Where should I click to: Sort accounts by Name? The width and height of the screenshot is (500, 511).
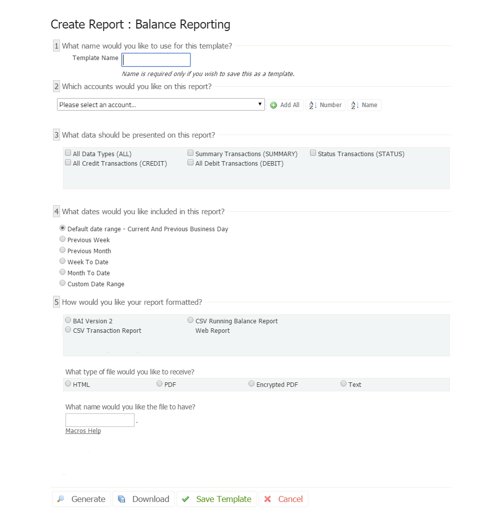[x=364, y=105]
